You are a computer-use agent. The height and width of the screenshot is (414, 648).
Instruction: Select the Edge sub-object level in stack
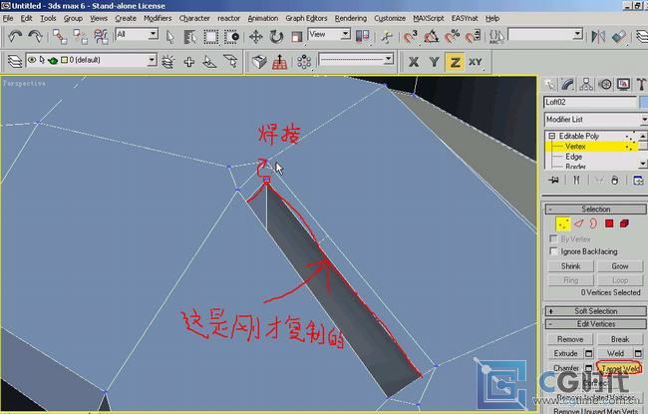573,157
